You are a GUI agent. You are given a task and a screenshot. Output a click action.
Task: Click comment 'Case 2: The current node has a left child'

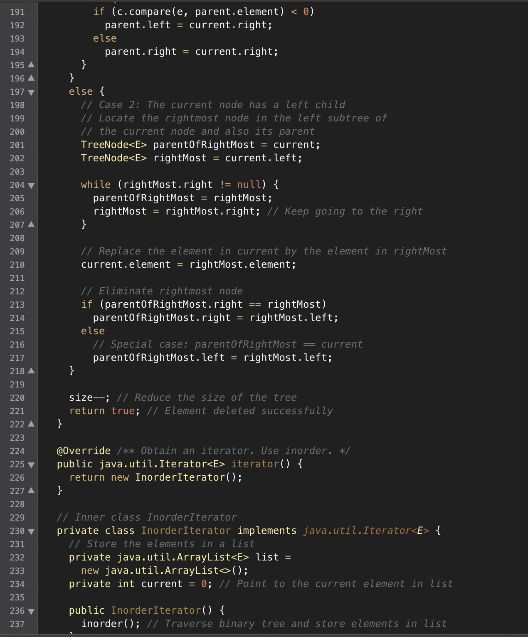[x=213, y=105]
